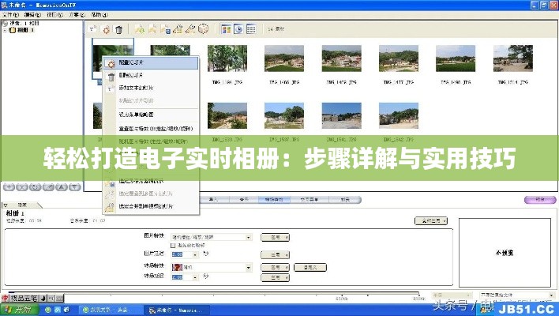Click 应用 button beside 转场特效

pos(276,268)
